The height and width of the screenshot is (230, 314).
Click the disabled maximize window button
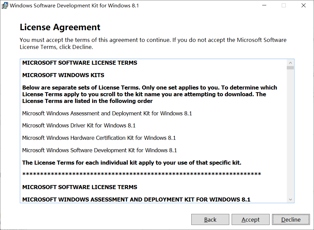(x=284, y=5)
